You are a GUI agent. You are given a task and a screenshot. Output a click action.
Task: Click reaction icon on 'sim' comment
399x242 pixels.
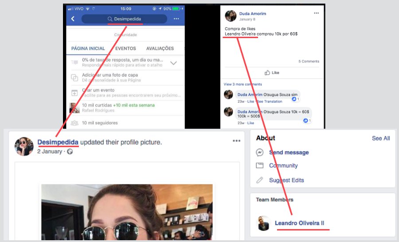(294, 99)
